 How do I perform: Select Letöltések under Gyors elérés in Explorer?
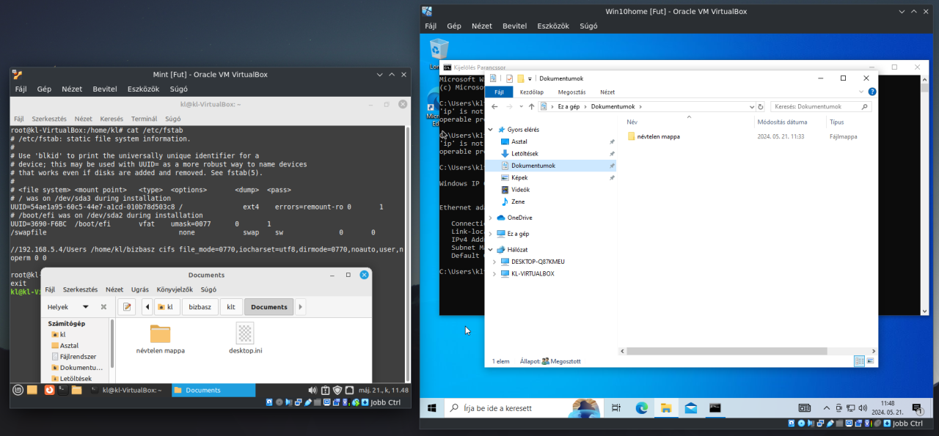tap(525, 153)
